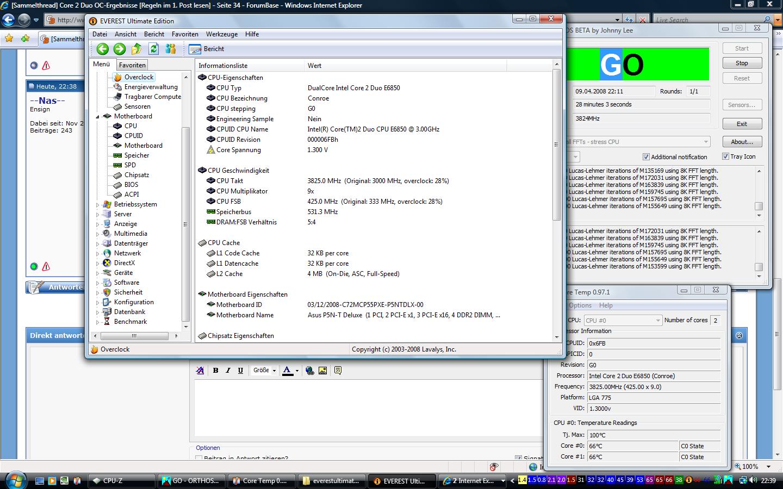Switch to the Menü sidebar tab
Viewport: 783px width, 489px height.
pyautogui.click(x=102, y=64)
